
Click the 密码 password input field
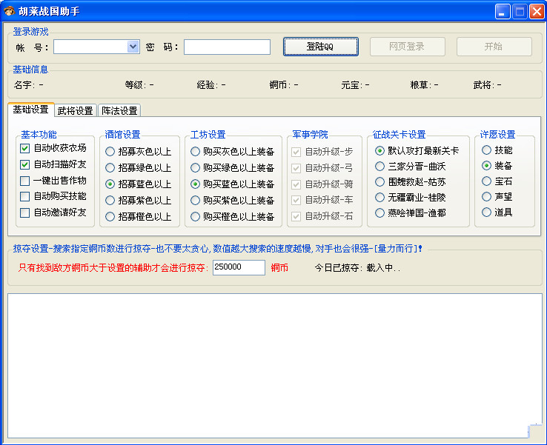(227, 47)
